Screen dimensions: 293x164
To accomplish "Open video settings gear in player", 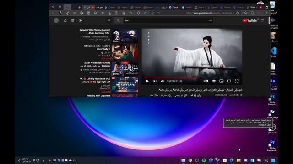I will [214, 81].
